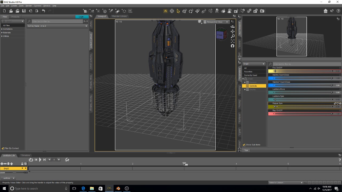
Task: Toggle loop playback in aniMate
Action: coord(31,160)
